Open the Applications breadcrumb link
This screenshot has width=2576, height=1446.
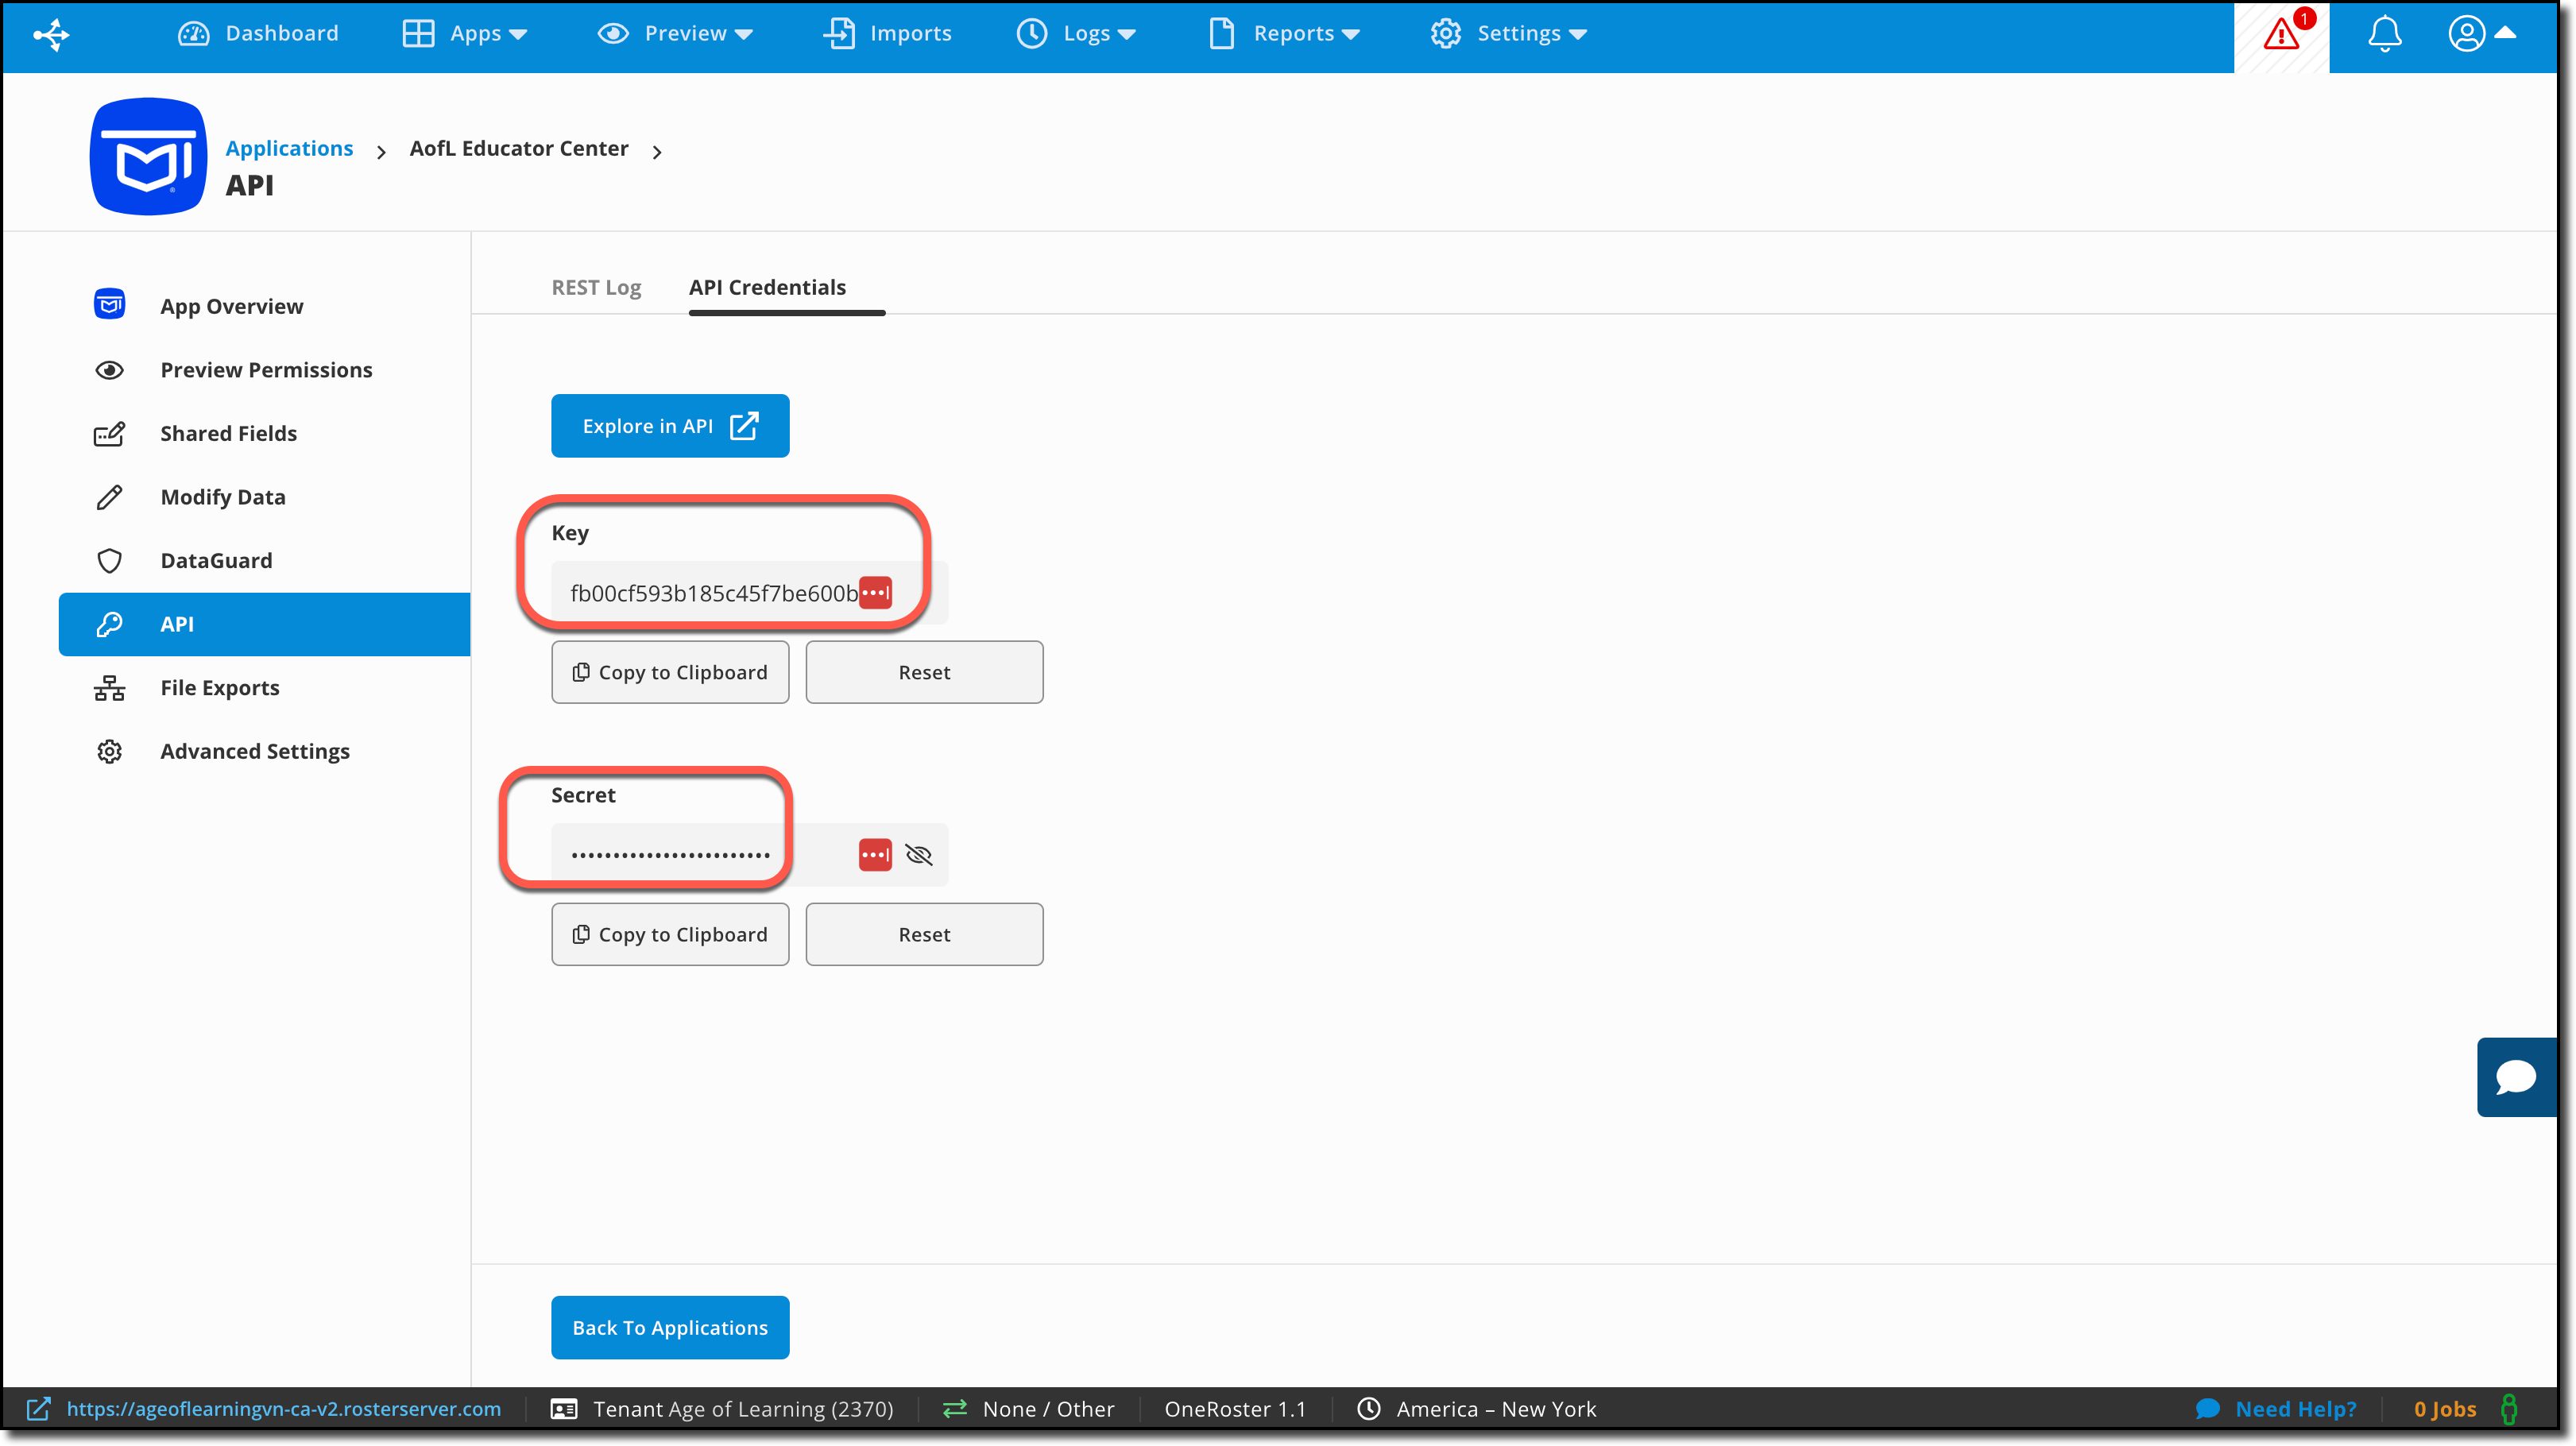[289, 149]
